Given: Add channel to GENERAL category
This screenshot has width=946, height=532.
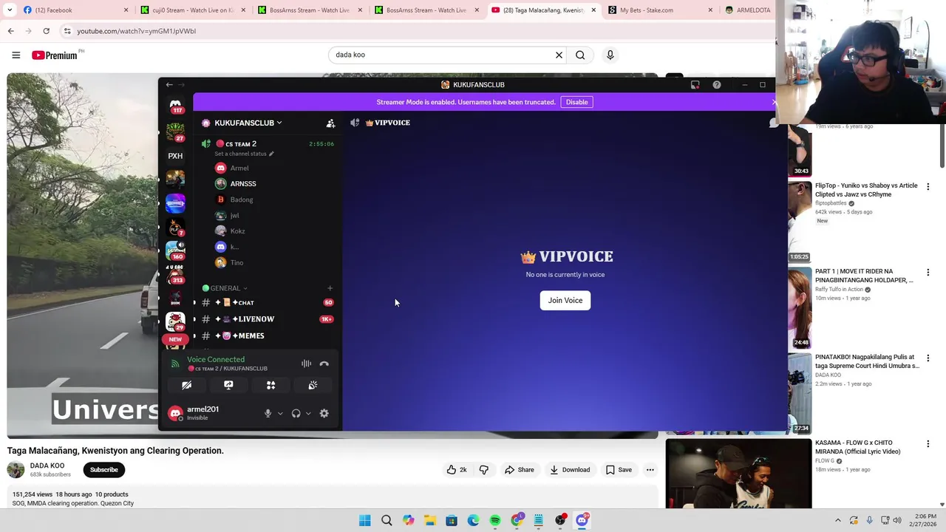Looking at the screenshot, I should click(330, 288).
